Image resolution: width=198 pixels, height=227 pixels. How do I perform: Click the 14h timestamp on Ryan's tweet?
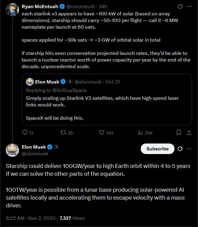(x=103, y=6)
